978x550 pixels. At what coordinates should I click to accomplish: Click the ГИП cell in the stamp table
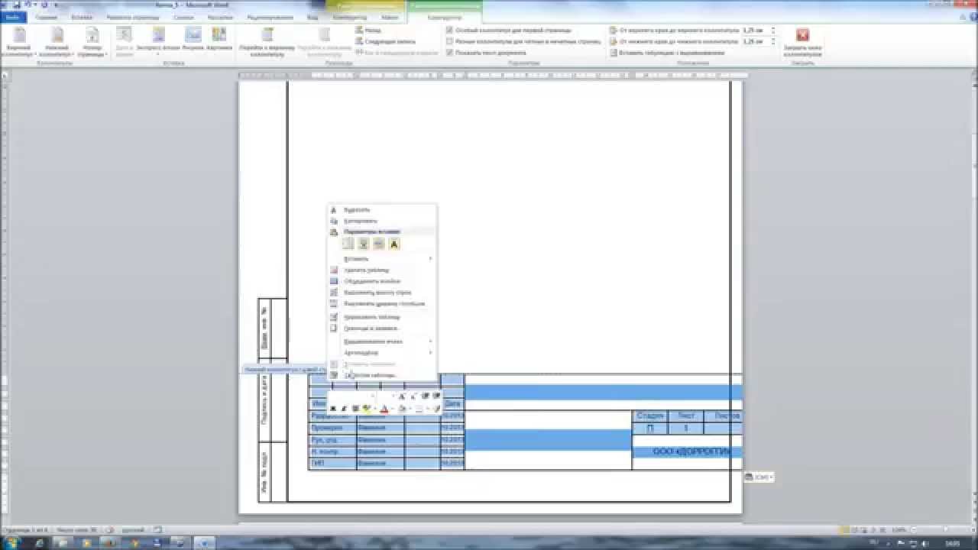332,464
